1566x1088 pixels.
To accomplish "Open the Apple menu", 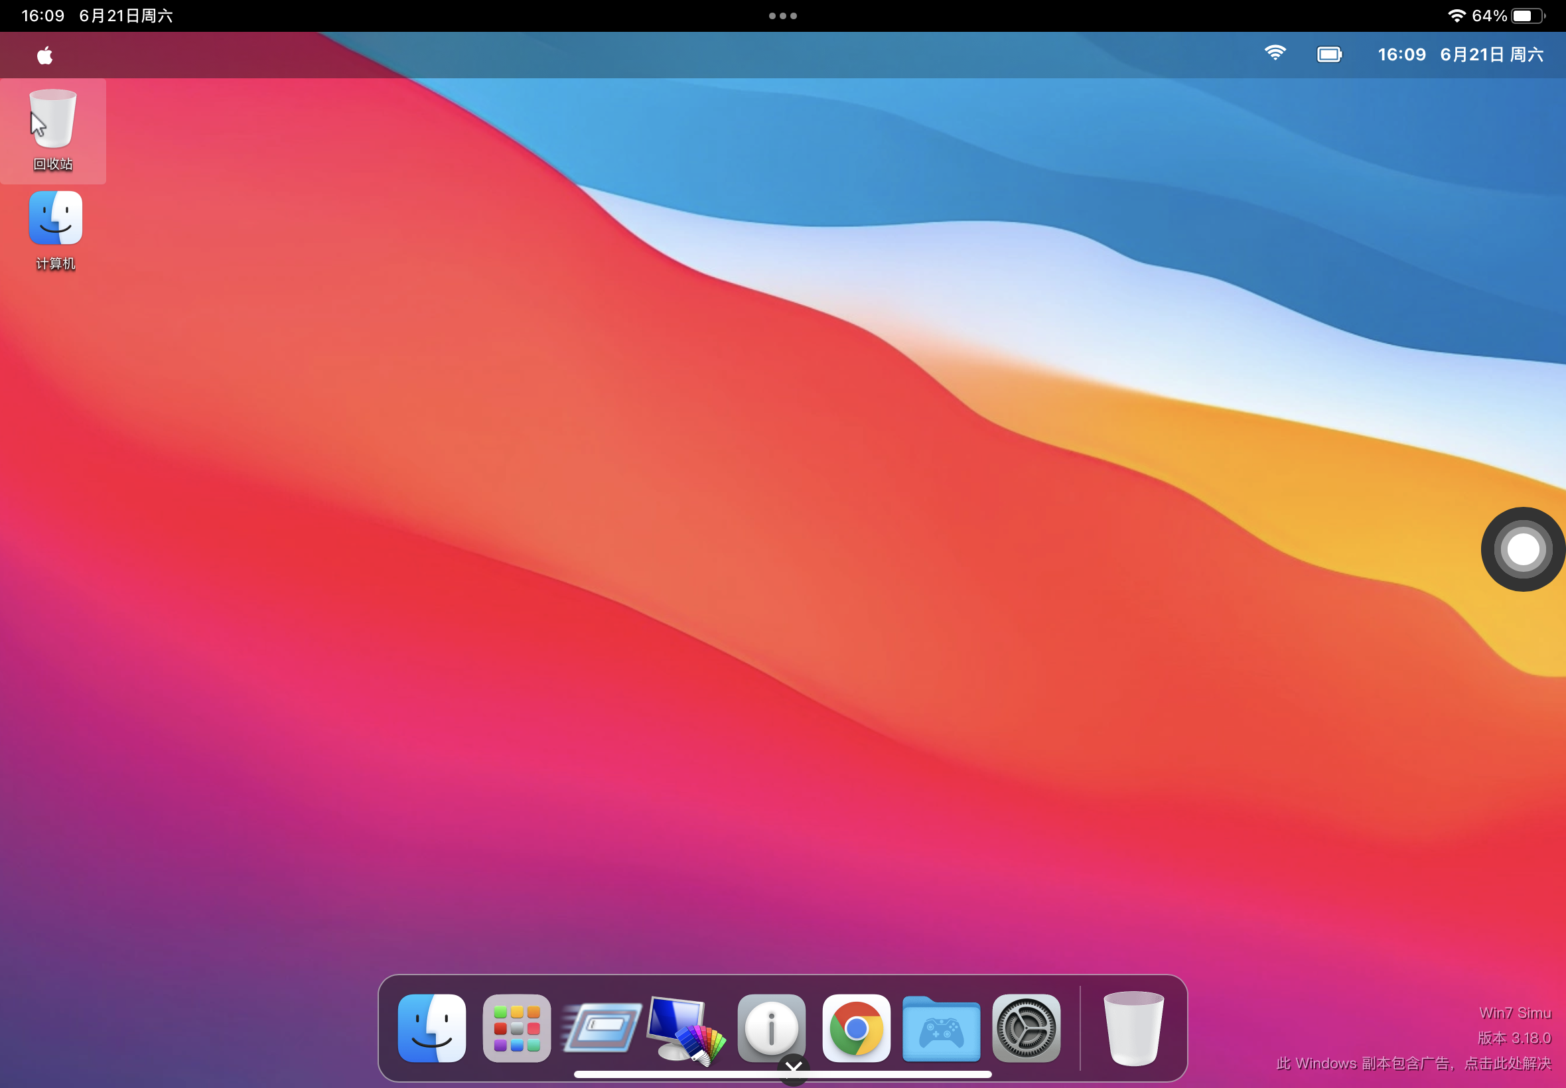I will coord(45,55).
